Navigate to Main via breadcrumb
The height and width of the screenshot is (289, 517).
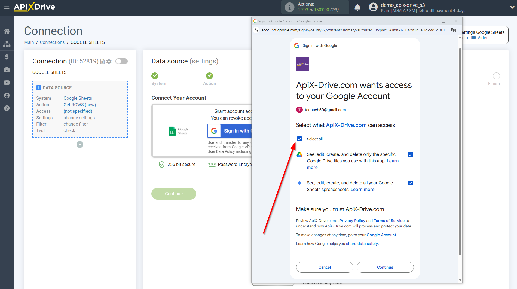tap(29, 42)
